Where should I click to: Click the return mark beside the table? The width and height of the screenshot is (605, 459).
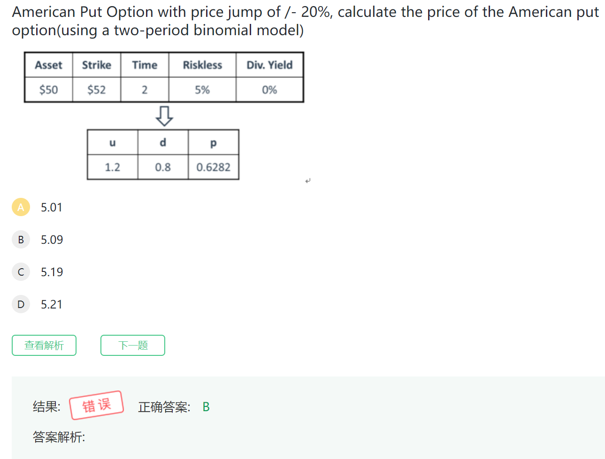point(308,181)
